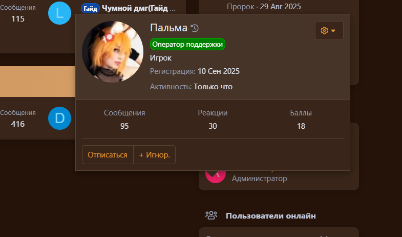Click the Пользователи онлайн people icon
Screen dimensions: 402x237
(x=211, y=215)
